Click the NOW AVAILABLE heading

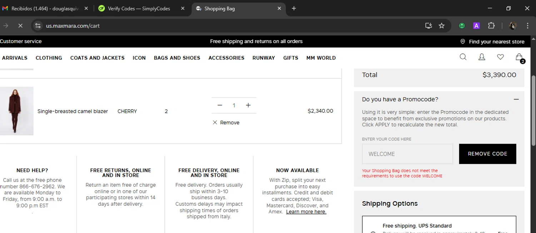pyautogui.click(x=297, y=170)
